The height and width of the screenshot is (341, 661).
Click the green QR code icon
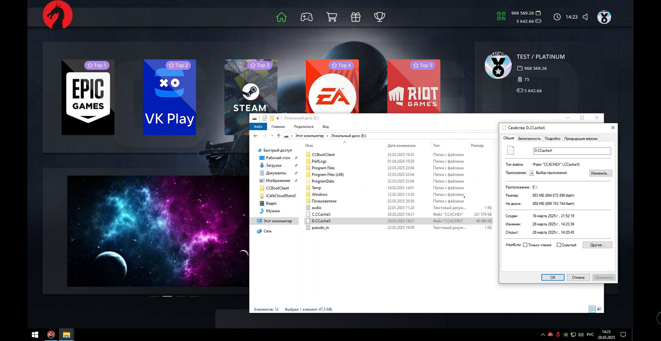click(x=501, y=16)
